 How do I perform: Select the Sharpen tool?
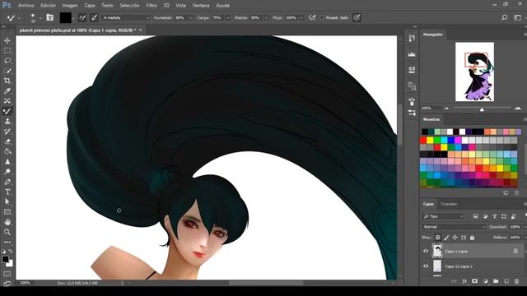7,161
